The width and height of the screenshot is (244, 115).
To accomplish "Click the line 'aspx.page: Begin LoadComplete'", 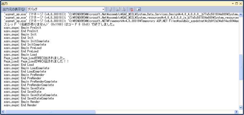I will point(27,68).
